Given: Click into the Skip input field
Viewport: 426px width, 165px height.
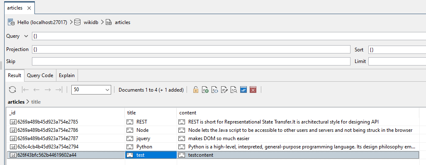Looking at the screenshot, I should pyautogui.click(x=191, y=61).
